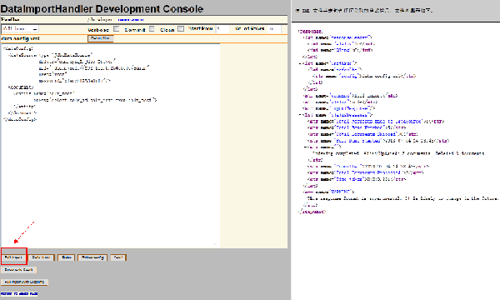Click the debug now button

tap(101, 38)
